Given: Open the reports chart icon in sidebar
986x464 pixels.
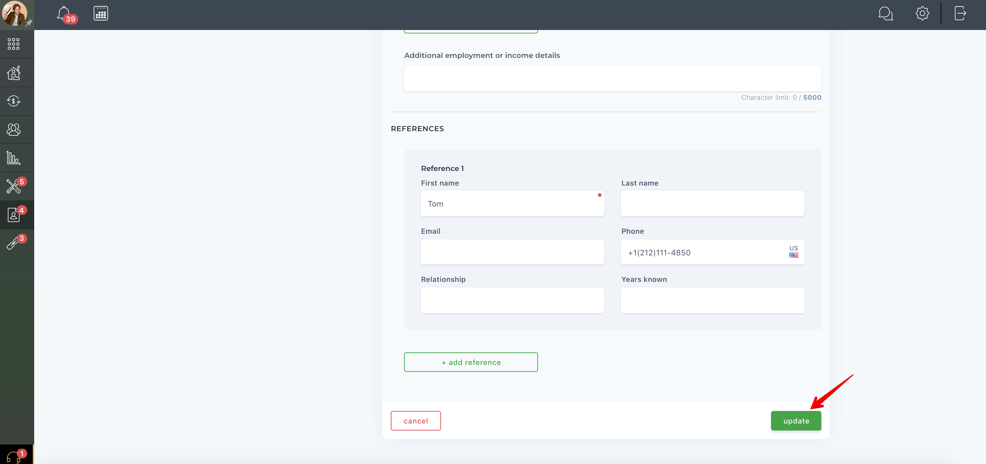Looking at the screenshot, I should [13, 158].
